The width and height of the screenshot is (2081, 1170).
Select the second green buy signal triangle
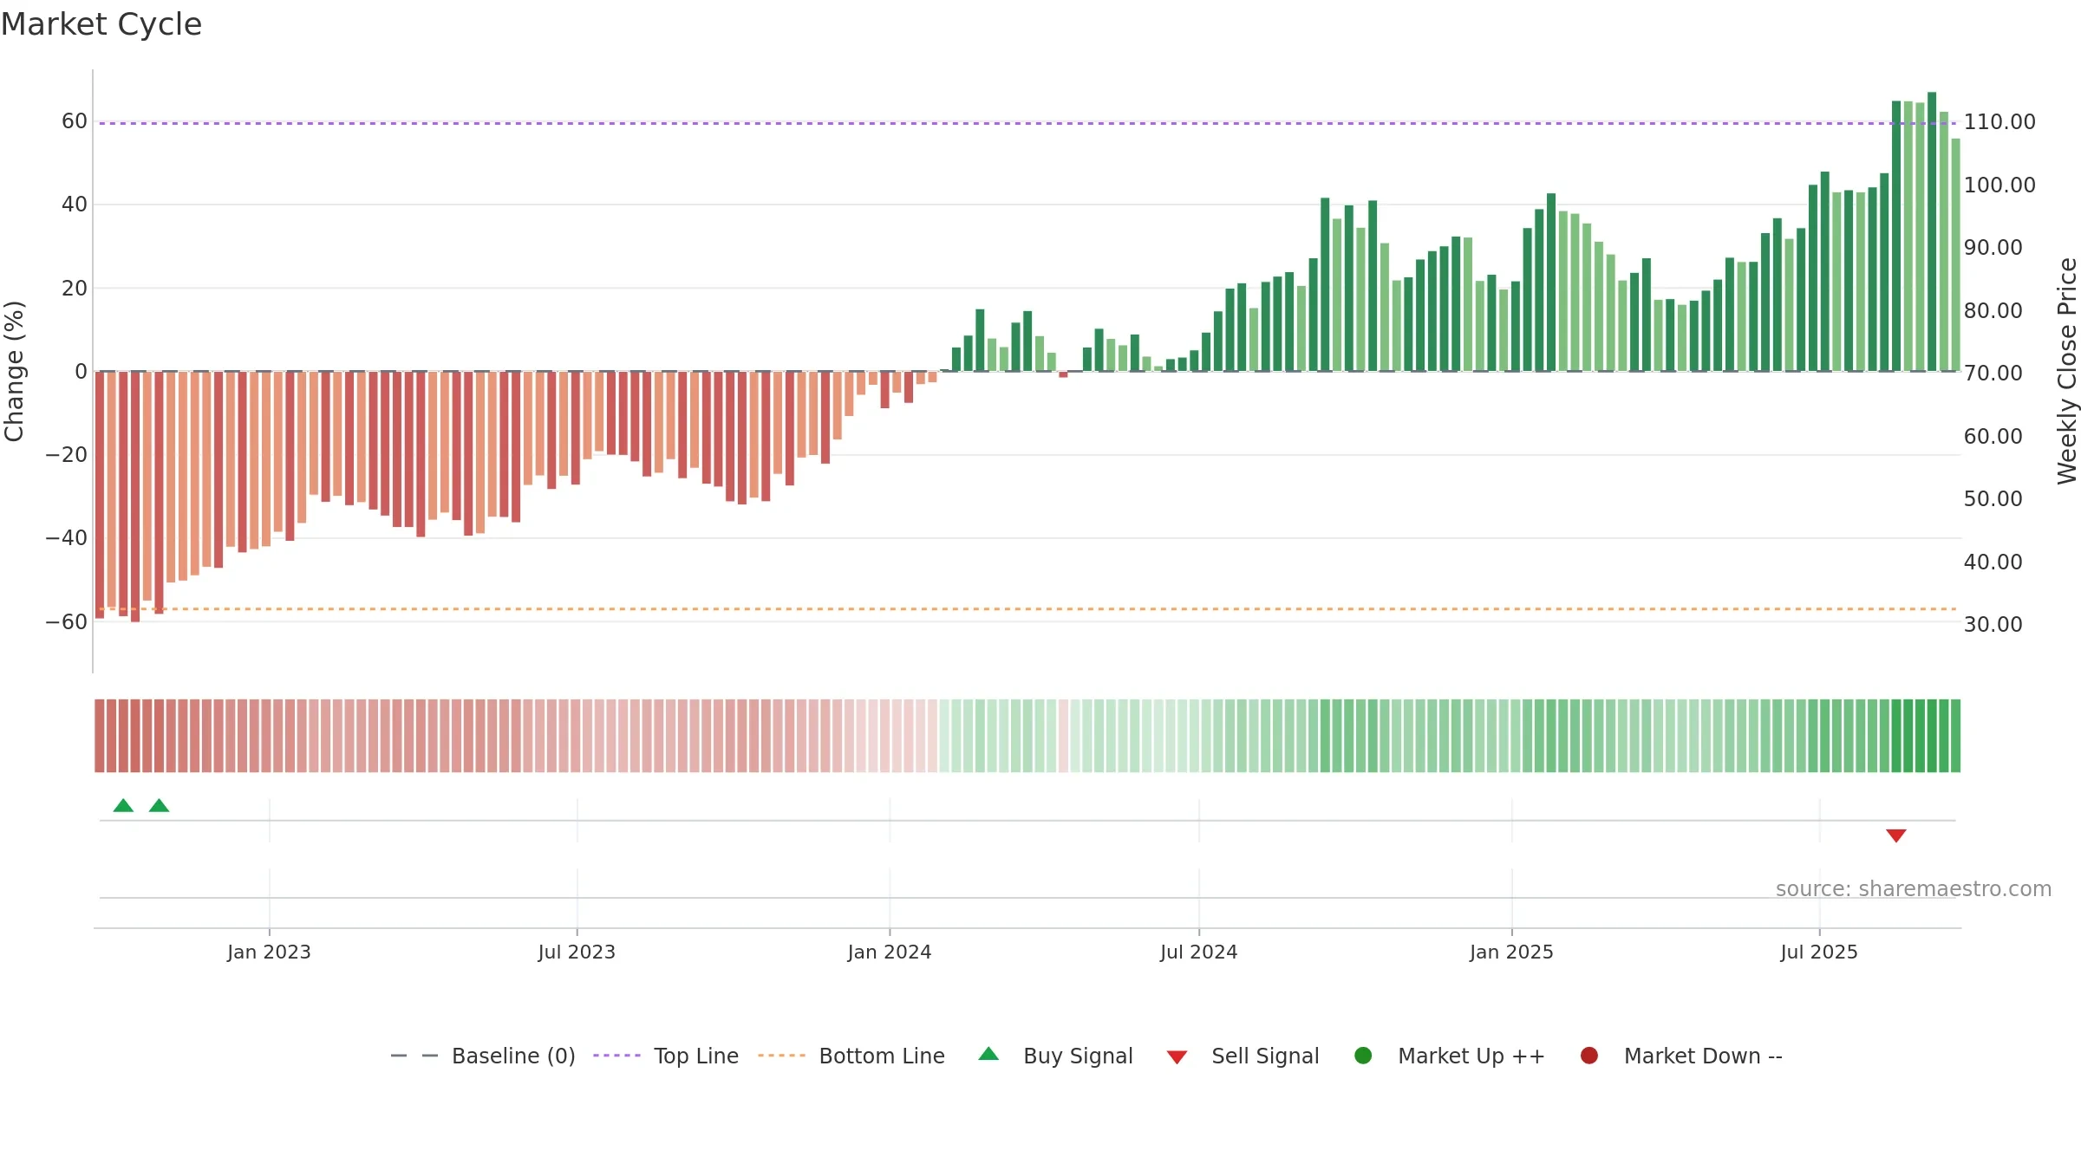(x=159, y=805)
